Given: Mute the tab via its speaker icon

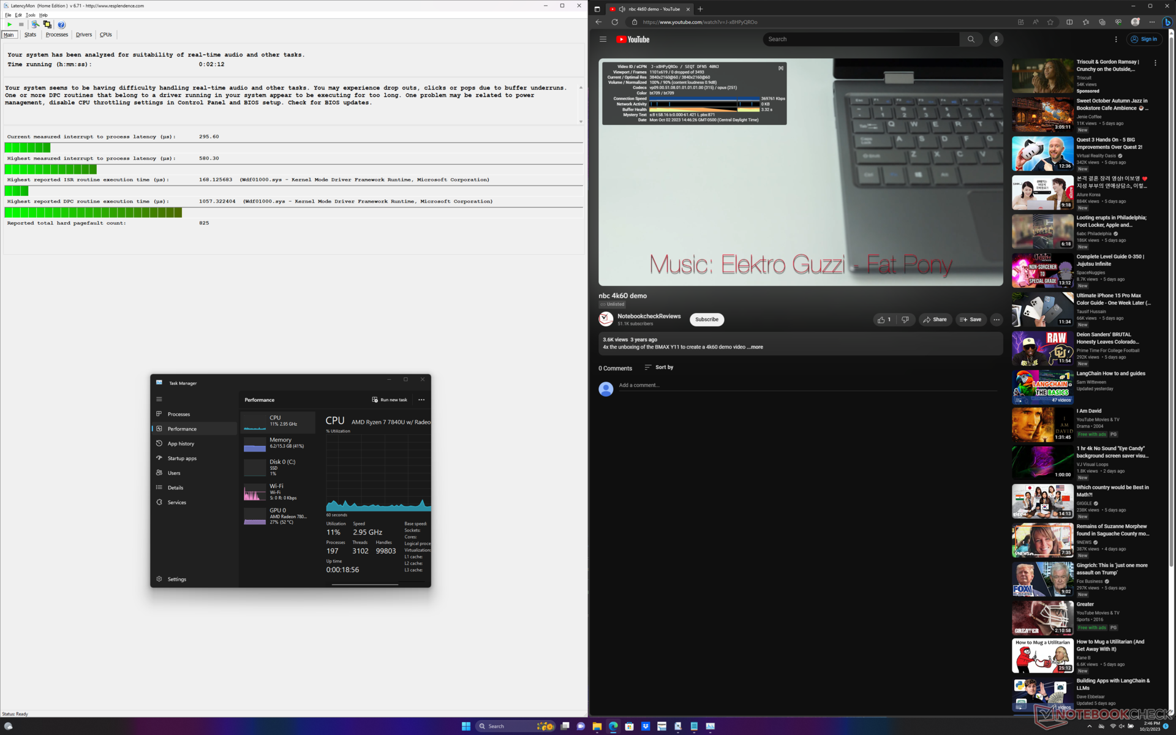Looking at the screenshot, I should click(x=622, y=9).
